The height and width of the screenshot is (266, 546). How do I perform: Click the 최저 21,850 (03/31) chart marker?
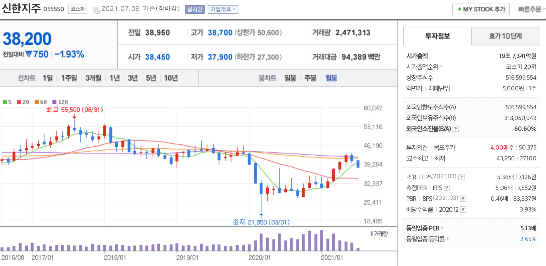pos(261,222)
